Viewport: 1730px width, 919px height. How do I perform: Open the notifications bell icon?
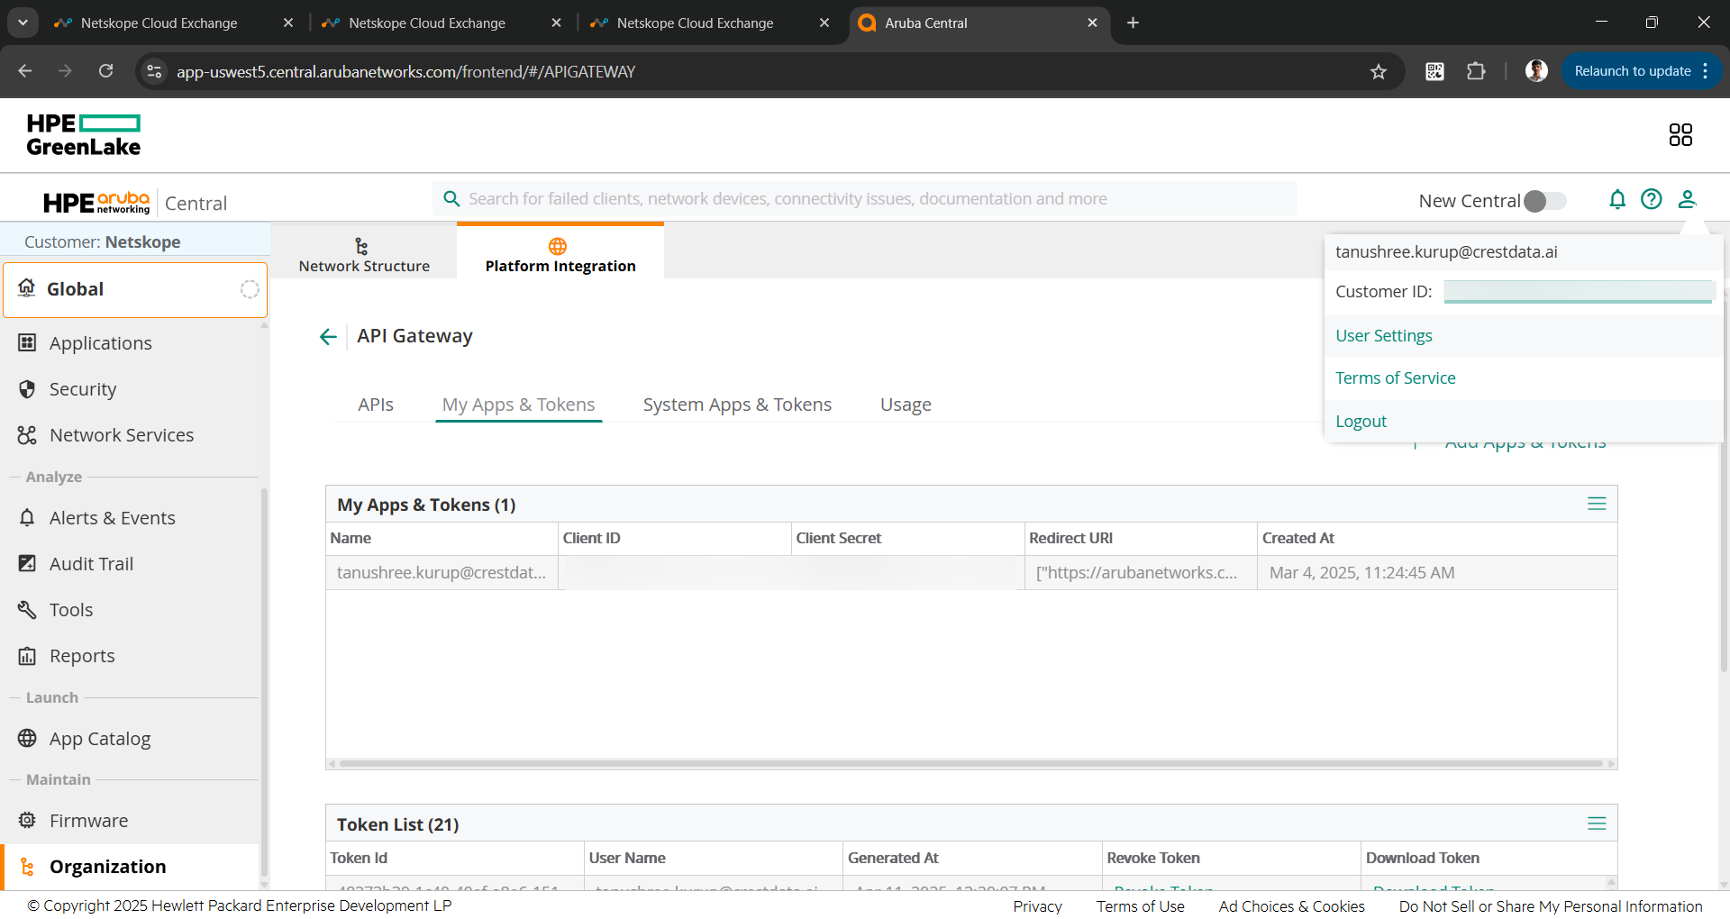pyautogui.click(x=1617, y=199)
